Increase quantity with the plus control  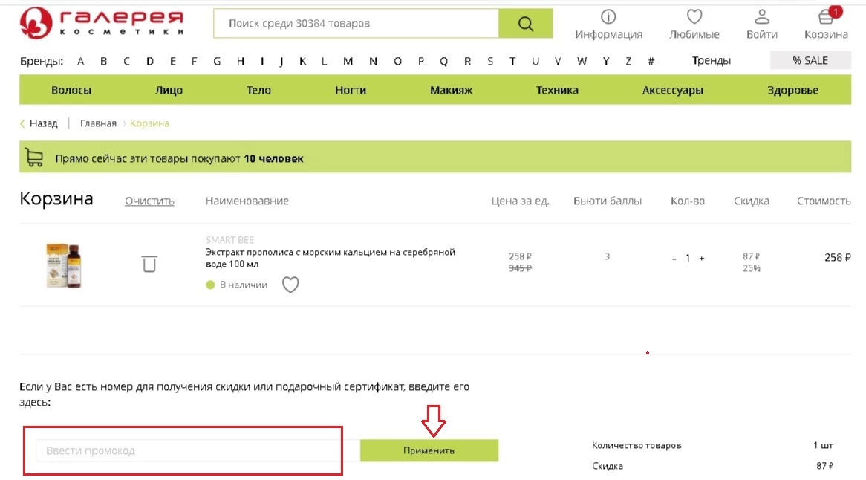point(703,258)
